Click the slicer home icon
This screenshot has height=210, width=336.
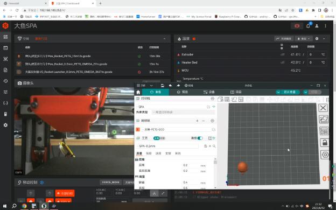click(138, 92)
